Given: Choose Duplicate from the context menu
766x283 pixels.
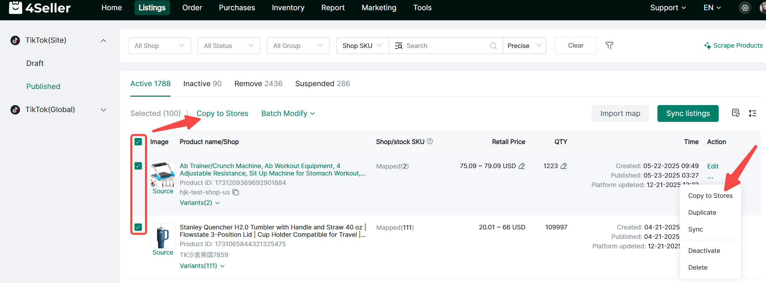Looking at the screenshot, I should click(702, 213).
